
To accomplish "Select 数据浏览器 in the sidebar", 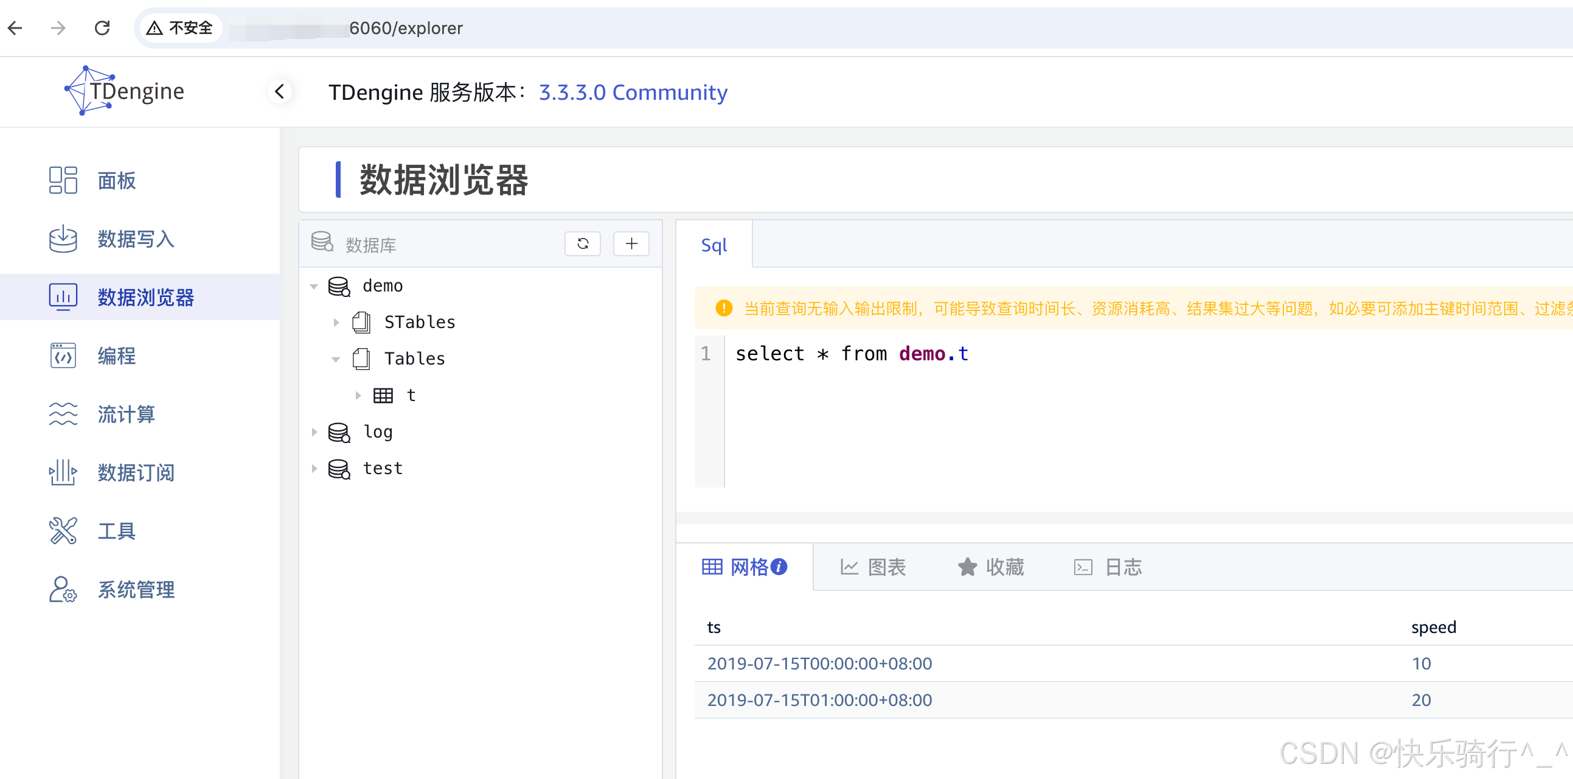I will coord(140,298).
